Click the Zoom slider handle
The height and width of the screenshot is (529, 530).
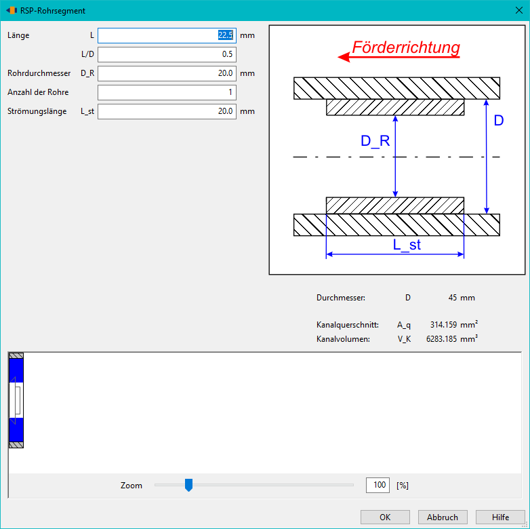pyautogui.click(x=188, y=485)
